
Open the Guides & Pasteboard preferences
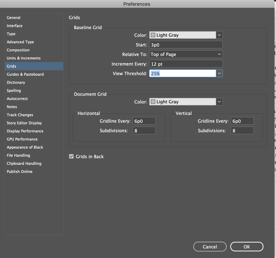(25, 74)
